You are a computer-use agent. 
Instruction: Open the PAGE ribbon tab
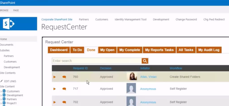(x=16, y=10)
